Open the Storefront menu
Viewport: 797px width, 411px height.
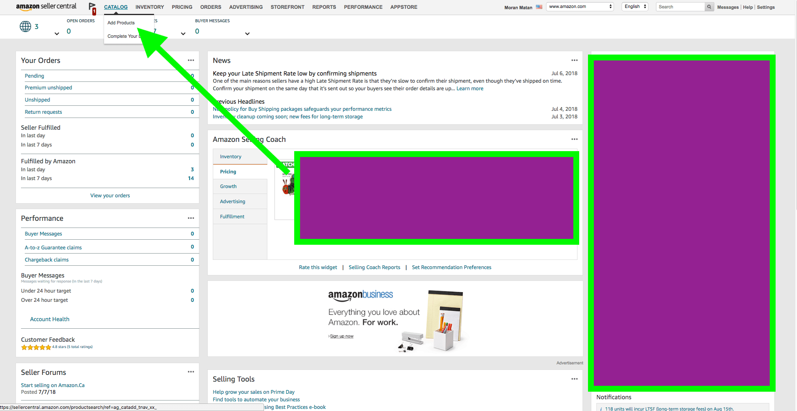click(x=287, y=7)
